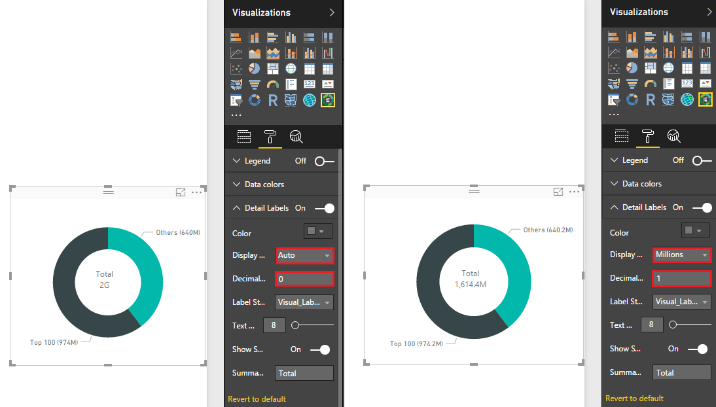Select KPI visual in left Visualizations pane
The width and height of the screenshot is (716, 407).
pos(327,84)
